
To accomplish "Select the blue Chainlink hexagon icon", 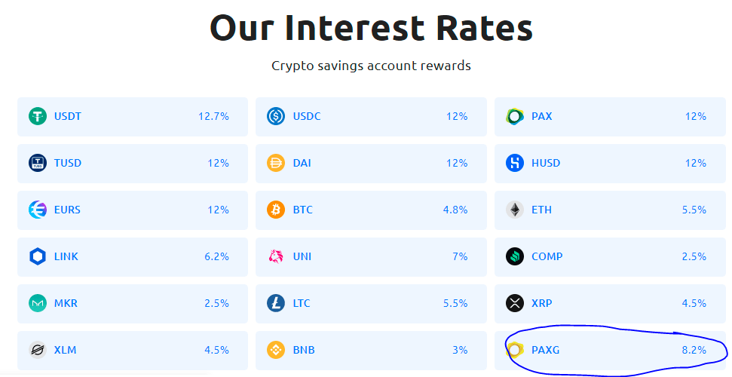I will tap(38, 256).
